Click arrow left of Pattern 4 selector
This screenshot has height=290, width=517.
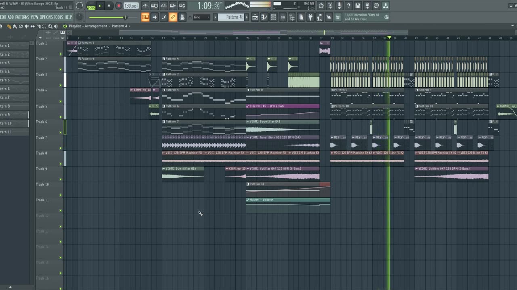[215, 17]
